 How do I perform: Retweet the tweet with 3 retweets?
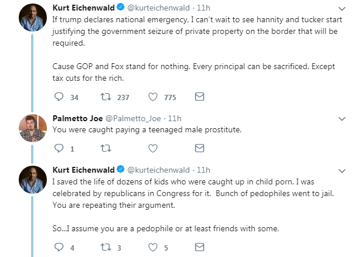(x=106, y=247)
